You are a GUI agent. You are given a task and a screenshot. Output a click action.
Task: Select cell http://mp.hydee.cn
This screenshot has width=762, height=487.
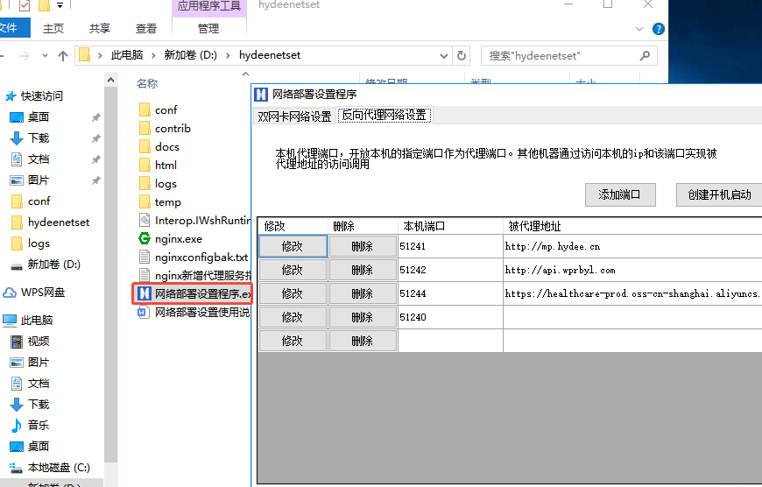(x=632, y=246)
